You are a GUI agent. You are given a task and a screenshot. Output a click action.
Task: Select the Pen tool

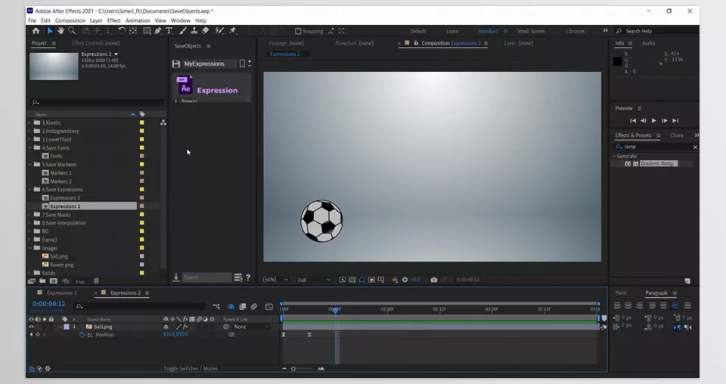(x=158, y=30)
